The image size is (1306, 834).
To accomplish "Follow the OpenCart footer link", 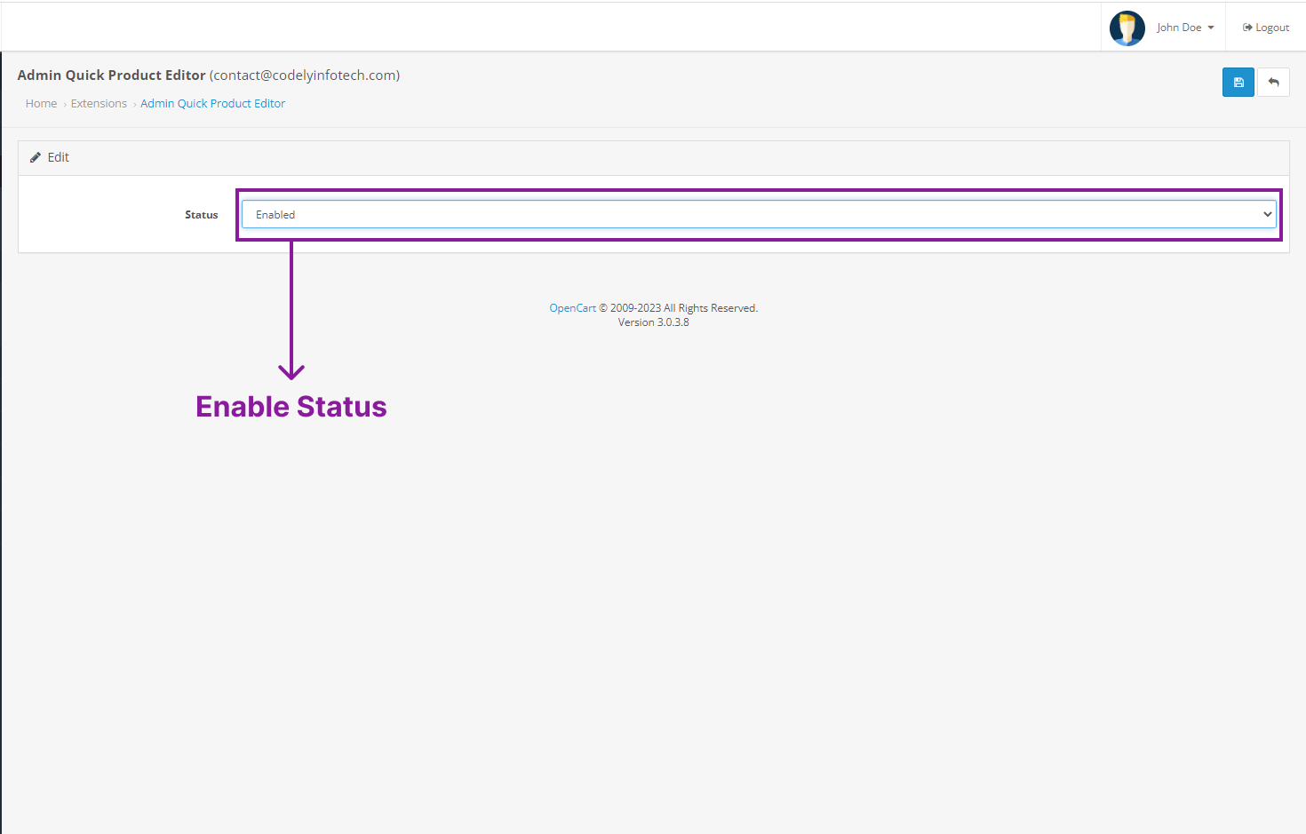I will tap(572, 308).
